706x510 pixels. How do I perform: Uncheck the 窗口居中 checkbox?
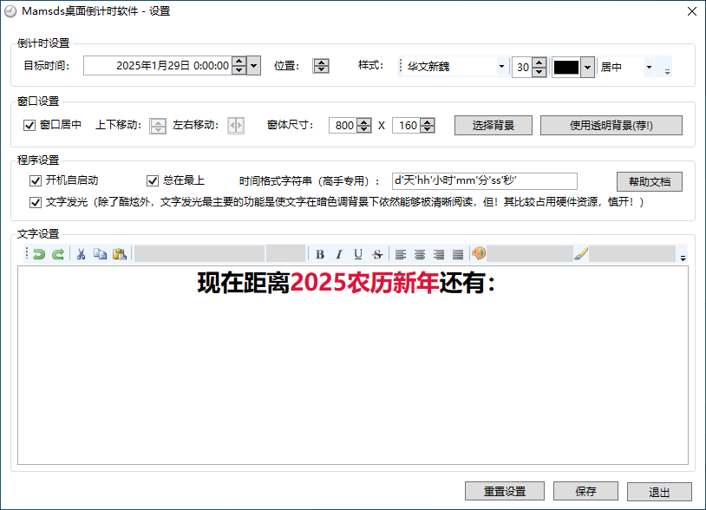(29, 125)
